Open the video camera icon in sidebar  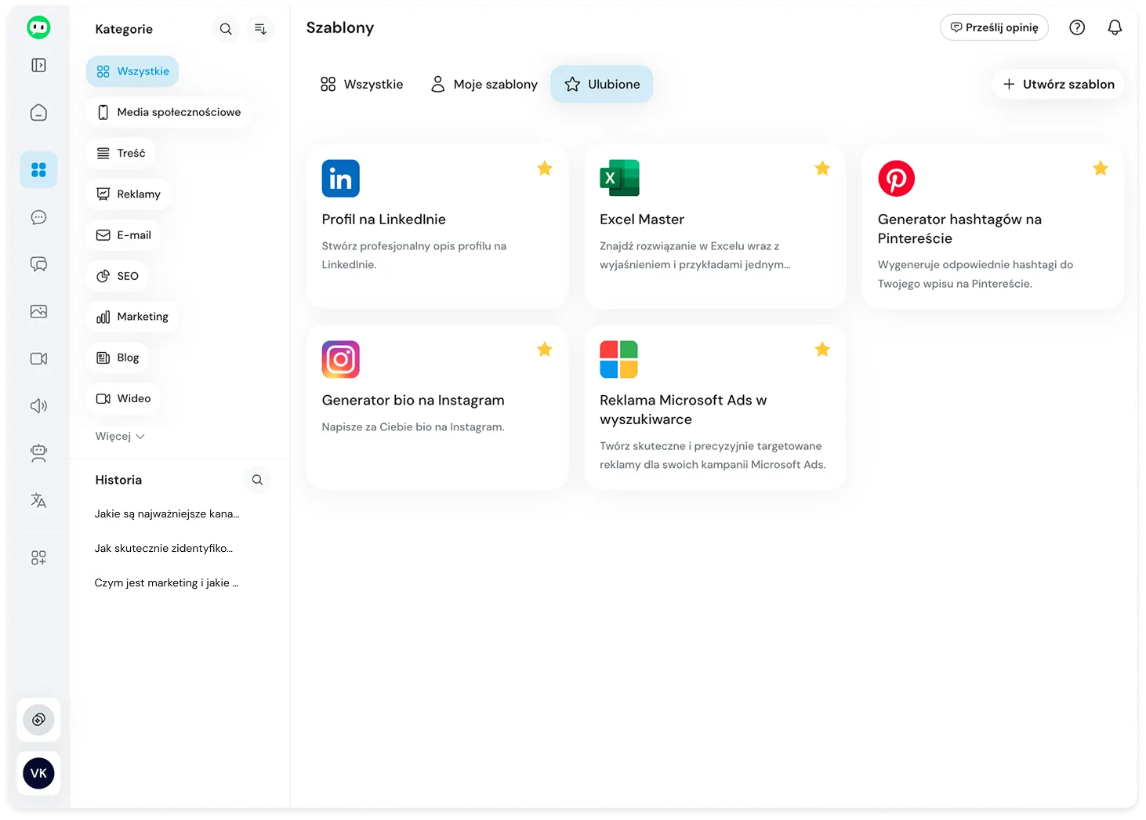[x=38, y=358]
